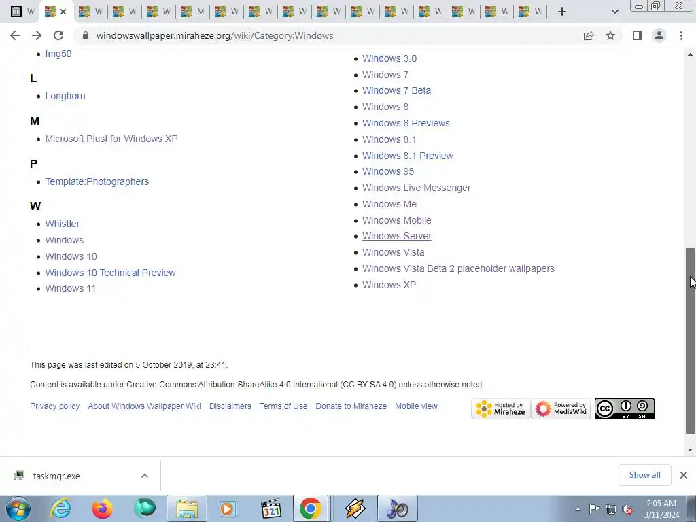Screen dimensions: 696x522
Task: Open Windows 10 Technical Preview
Action: 111,273
